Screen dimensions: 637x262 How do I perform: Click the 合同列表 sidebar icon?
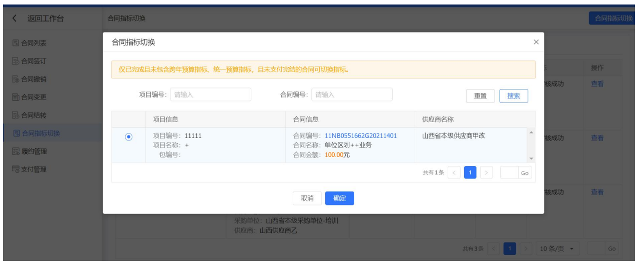[x=15, y=43]
